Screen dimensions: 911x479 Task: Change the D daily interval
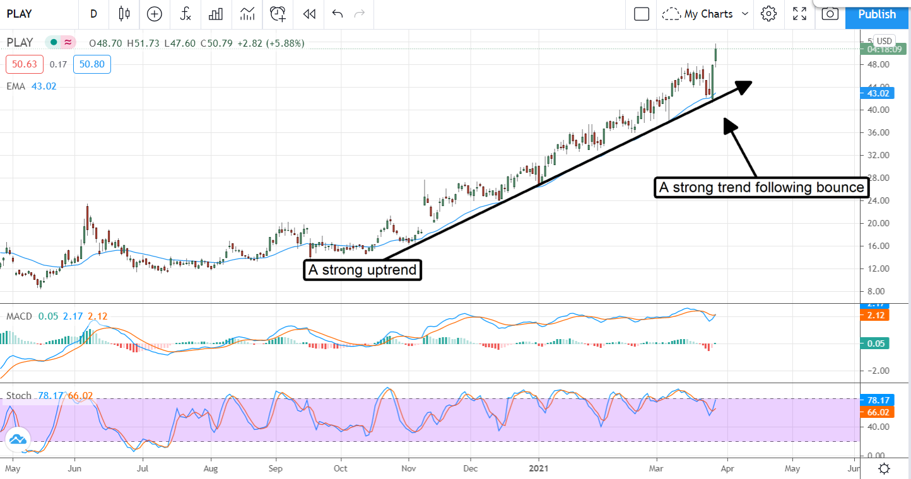(93, 14)
